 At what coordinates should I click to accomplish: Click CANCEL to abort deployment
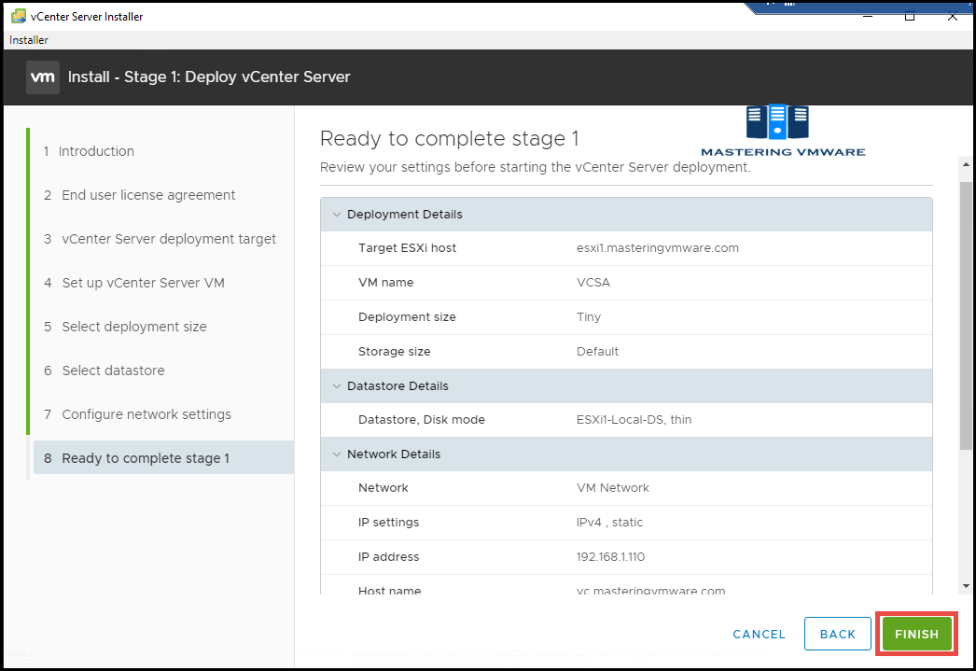pos(759,634)
